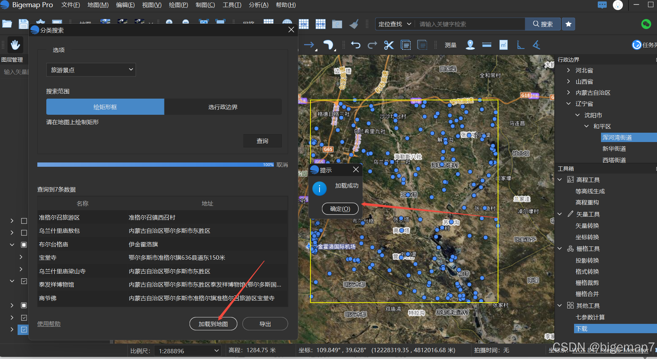Open the green WeChat icon

646,24
